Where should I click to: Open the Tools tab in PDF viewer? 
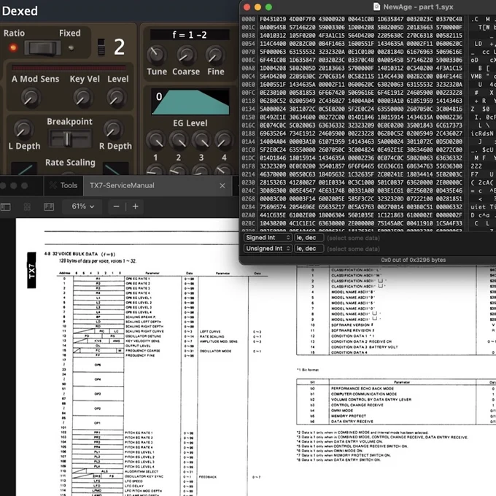(x=63, y=186)
